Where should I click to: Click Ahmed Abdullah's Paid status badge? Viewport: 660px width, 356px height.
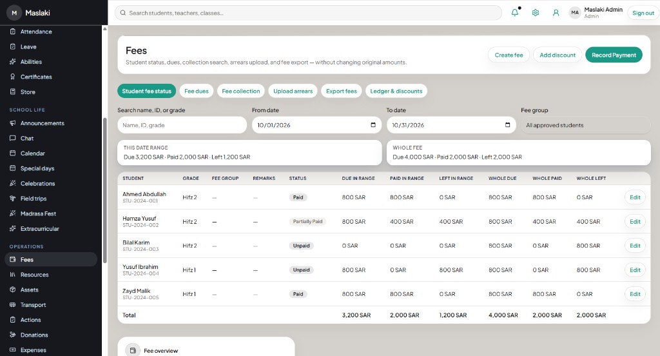pos(298,197)
